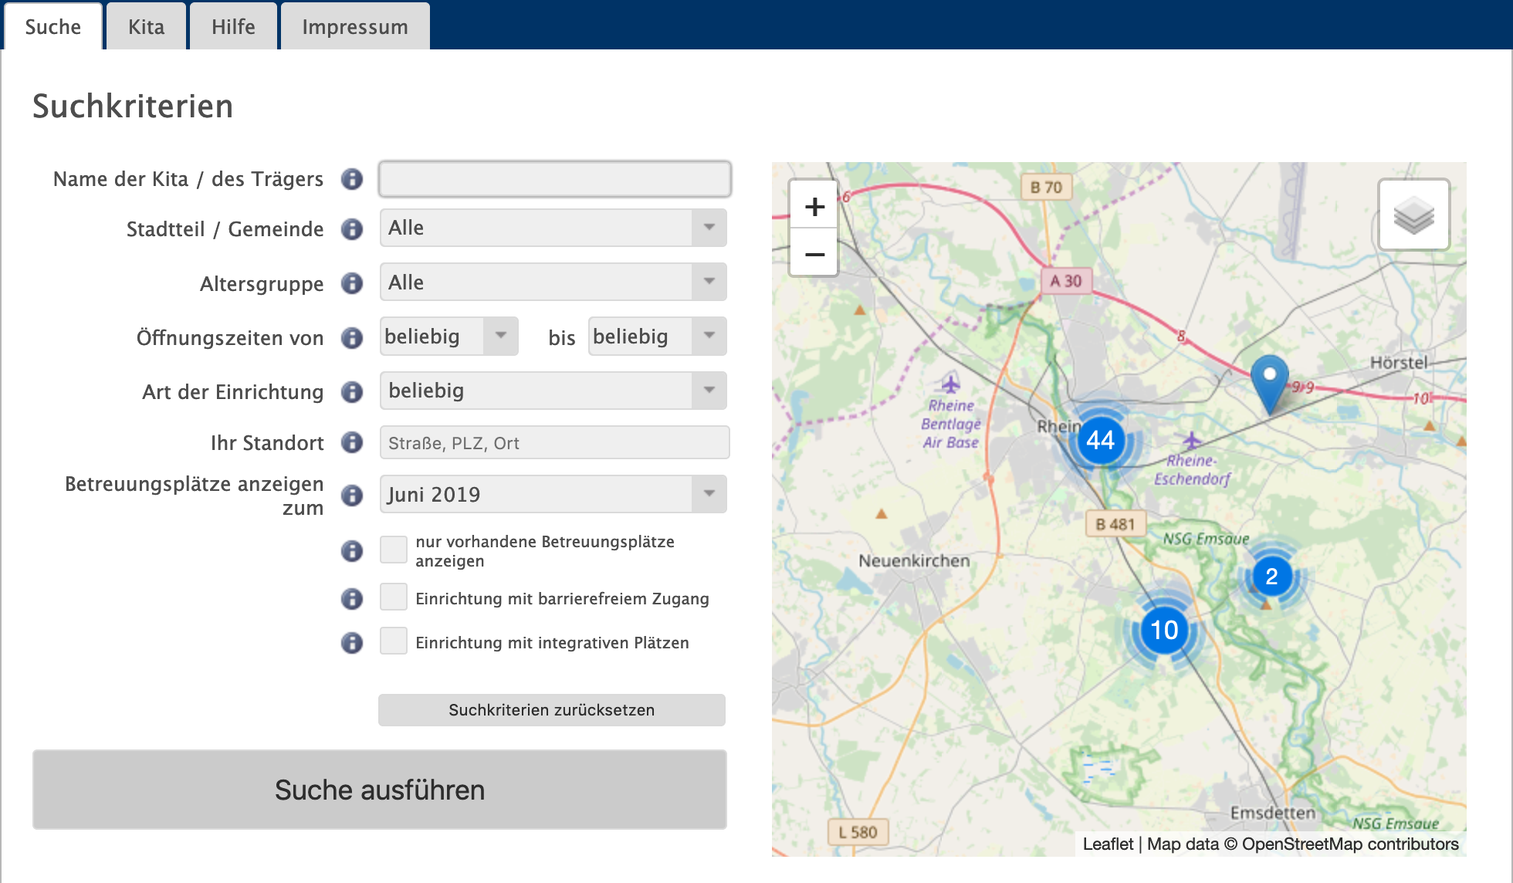This screenshot has width=1513, height=883.
Task: Click Suchkriterien zurücksetzen button
Action: pyautogui.click(x=551, y=709)
